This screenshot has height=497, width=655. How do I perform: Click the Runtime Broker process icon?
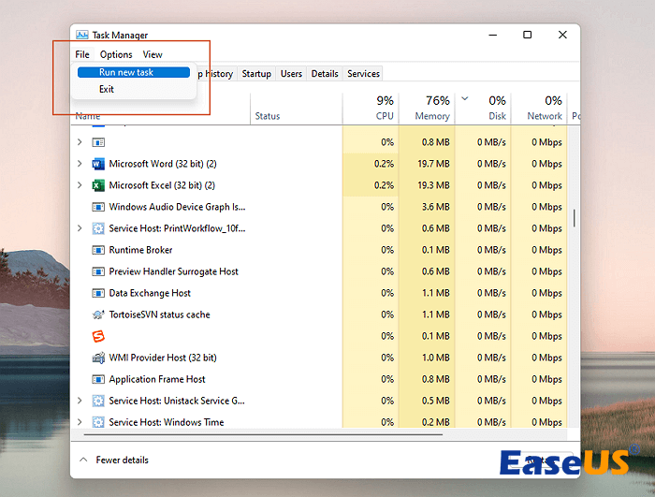tap(98, 250)
